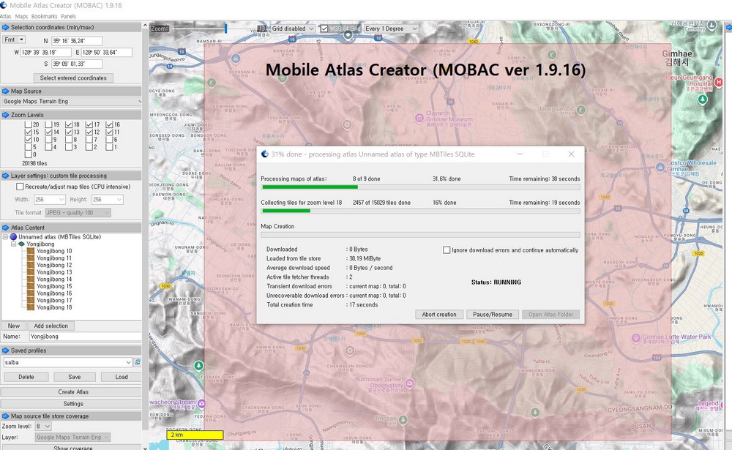Uncheck zoom level 15 checkbox
Image resolution: width=732 pixels, height=450 pixels.
[x=28, y=132]
